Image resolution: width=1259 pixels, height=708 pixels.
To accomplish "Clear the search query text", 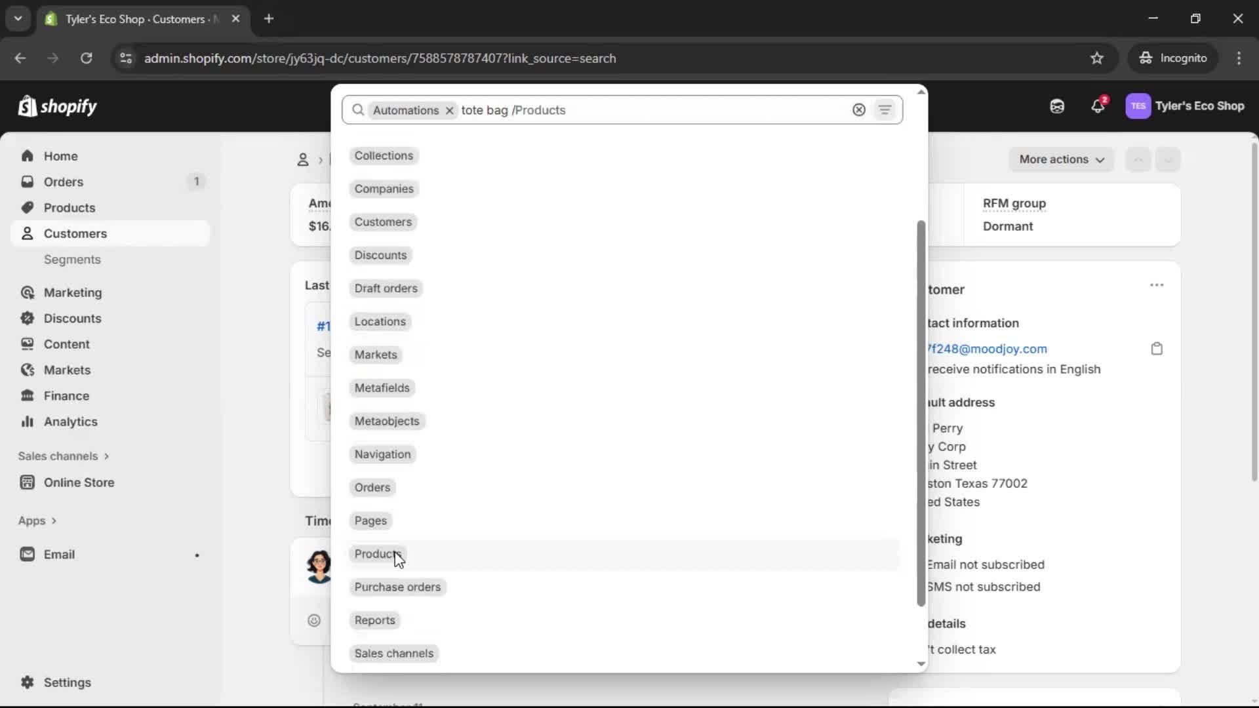I will (x=859, y=109).
